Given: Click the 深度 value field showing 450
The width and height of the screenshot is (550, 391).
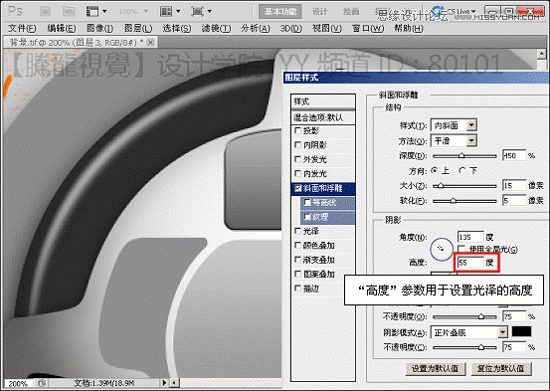Looking at the screenshot, I should (514, 155).
